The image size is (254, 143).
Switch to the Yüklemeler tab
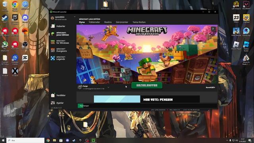pos(94,22)
